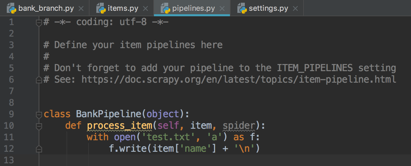
Task: Collapse the comment block fold at line 1
Action: [39, 23]
